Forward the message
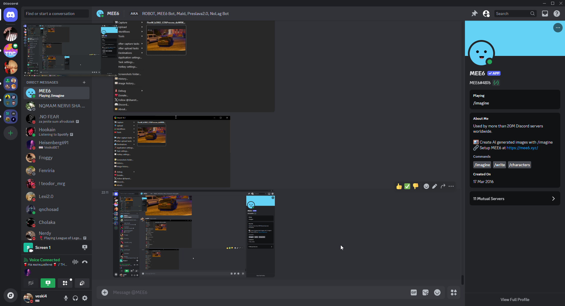565x306 pixels. [x=443, y=186]
